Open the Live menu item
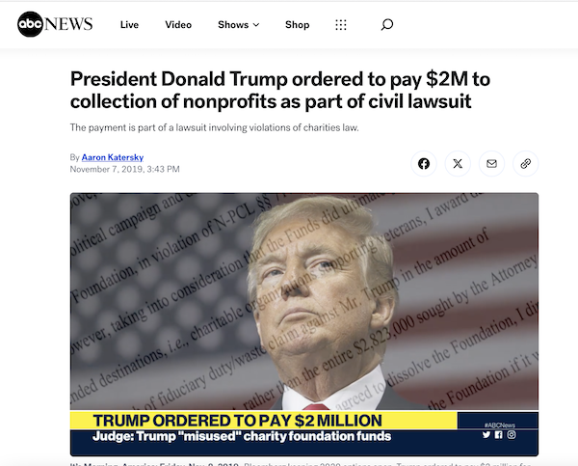578x466 pixels. pyautogui.click(x=129, y=25)
